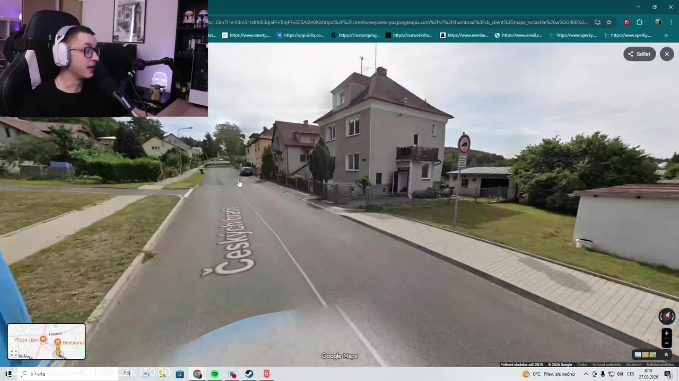Open the clock and calendar flyout
Screen dimensions: 679x381
[x=648, y=374]
